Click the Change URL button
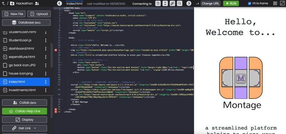 pyautogui.click(x=211, y=3)
